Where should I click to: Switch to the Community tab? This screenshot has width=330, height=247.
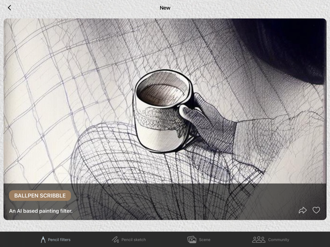click(271, 239)
